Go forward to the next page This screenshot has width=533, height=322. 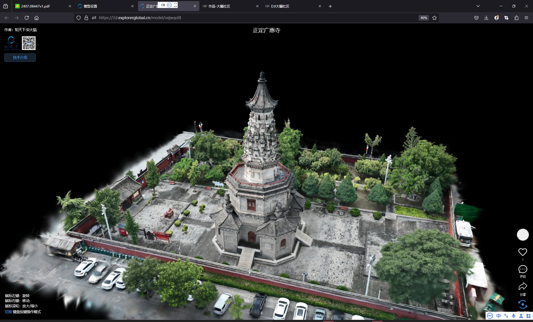click(17, 18)
